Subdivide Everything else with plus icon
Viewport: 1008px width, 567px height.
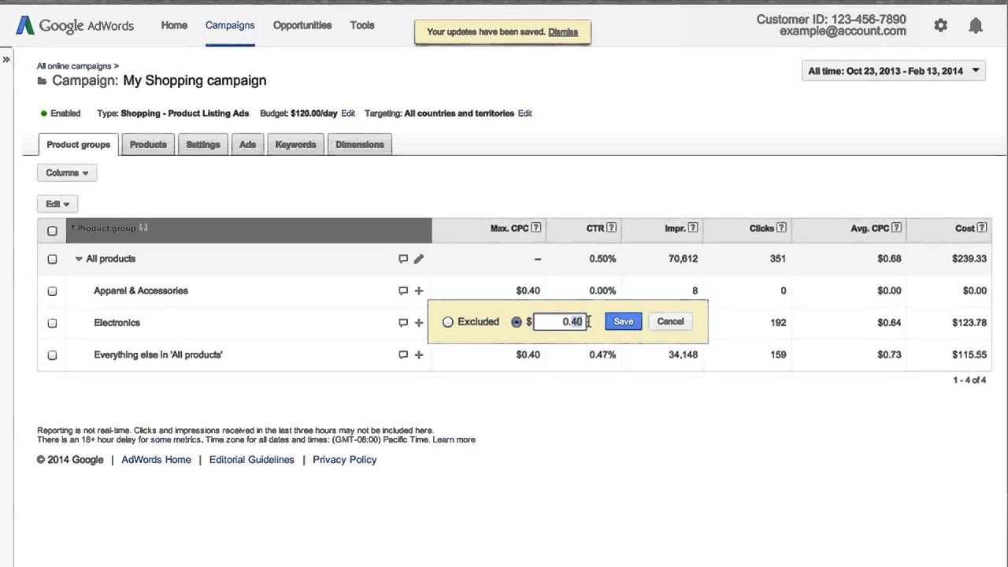click(x=419, y=355)
